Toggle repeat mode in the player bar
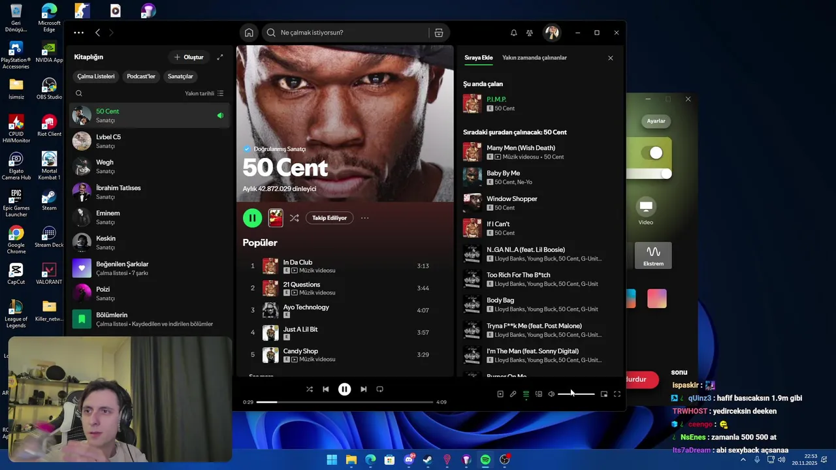 pos(379,389)
